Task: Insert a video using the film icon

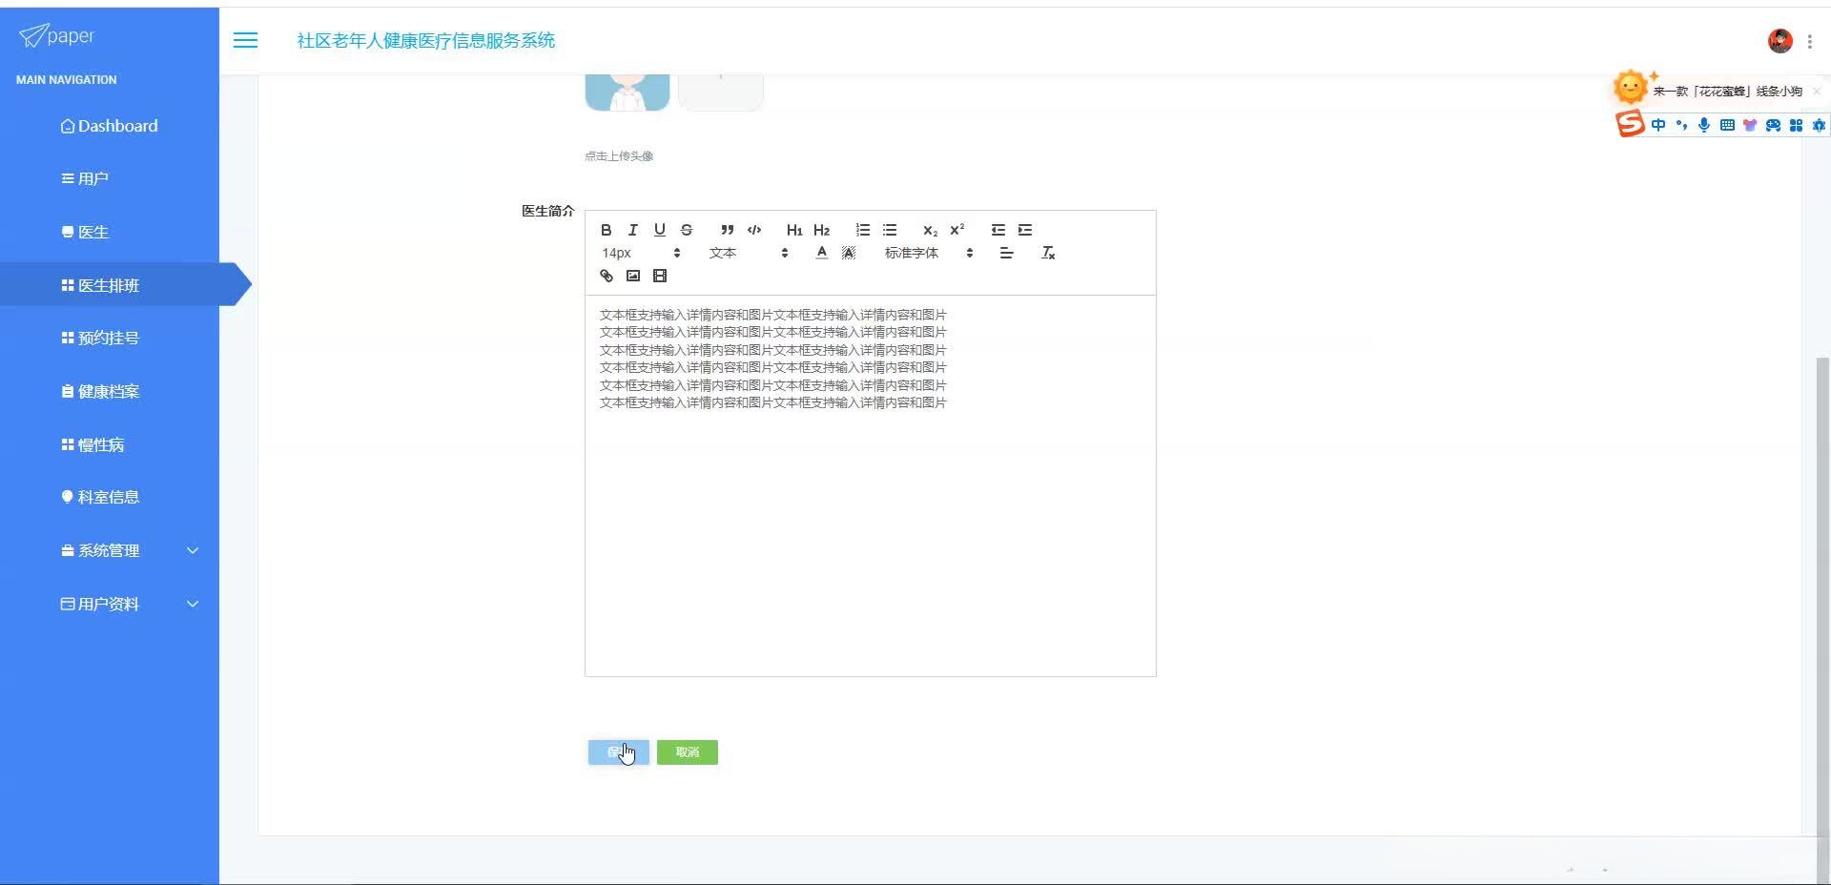Action: coord(660,276)
